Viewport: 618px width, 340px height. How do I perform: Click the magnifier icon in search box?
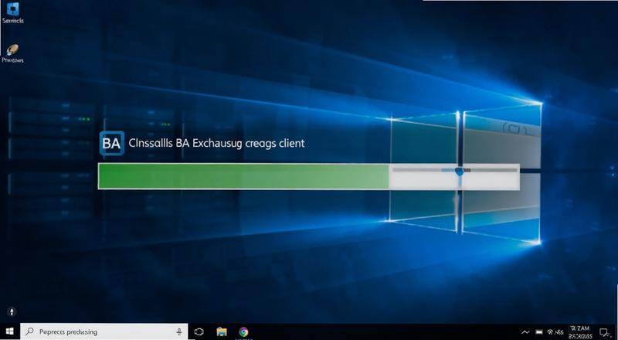point(29,331)
